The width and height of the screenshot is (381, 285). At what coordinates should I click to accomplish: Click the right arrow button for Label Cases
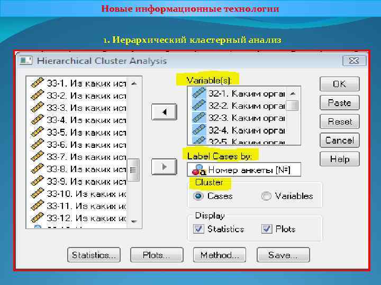(164, 167)
